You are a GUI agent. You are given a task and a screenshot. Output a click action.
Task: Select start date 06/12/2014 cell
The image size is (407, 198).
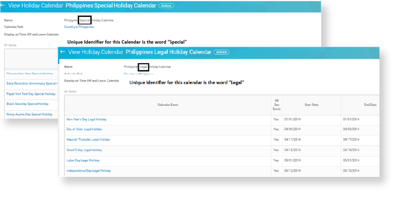pos(312,171)
